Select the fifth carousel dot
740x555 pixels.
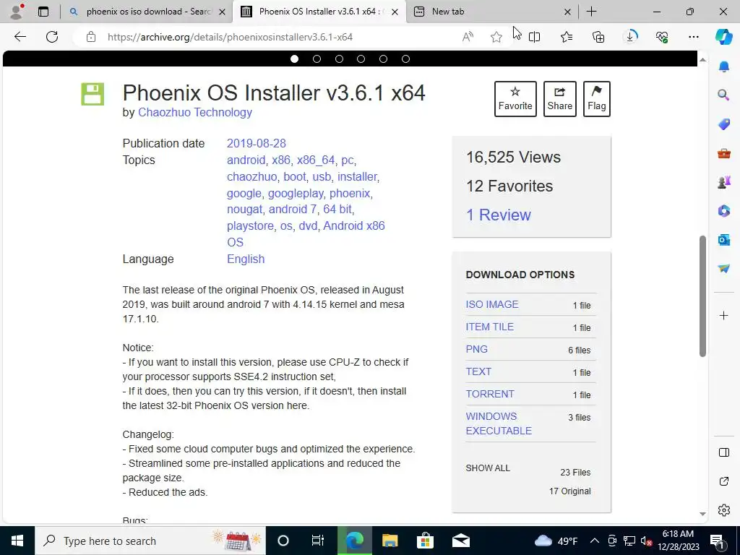tap(383, 59)
